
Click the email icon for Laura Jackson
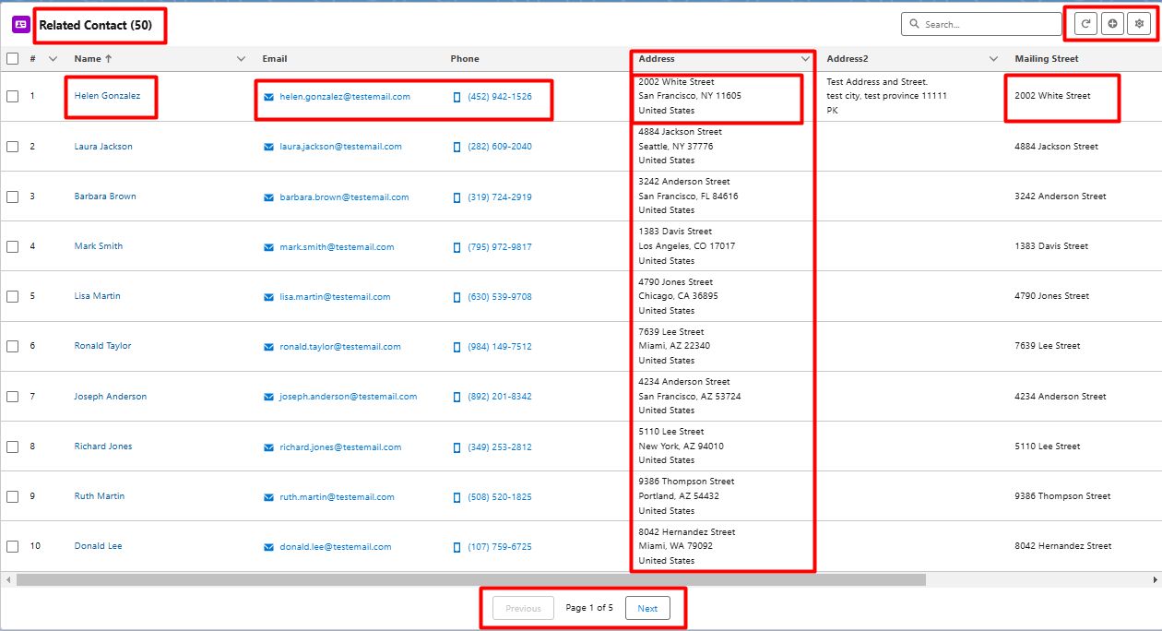(x=268, y=147)
